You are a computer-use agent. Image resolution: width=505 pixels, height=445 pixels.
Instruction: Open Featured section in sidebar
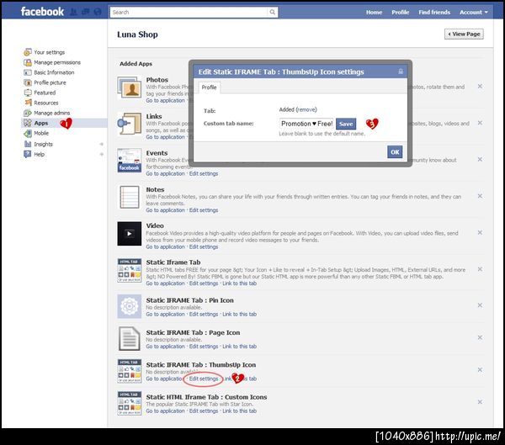(x=40, y=93)
